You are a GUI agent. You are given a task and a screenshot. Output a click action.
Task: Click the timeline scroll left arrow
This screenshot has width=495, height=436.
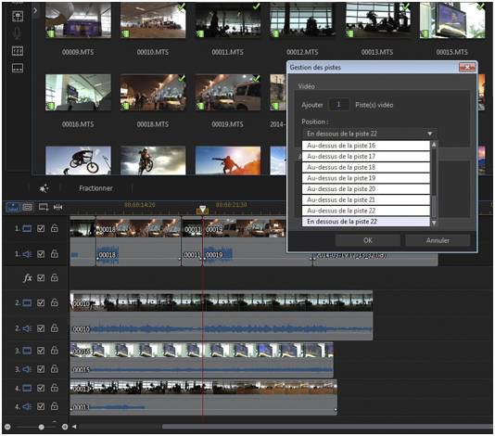click(74, 427)
